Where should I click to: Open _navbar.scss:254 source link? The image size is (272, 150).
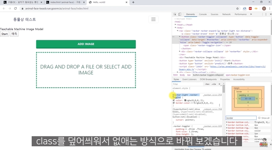pos(212,95)
